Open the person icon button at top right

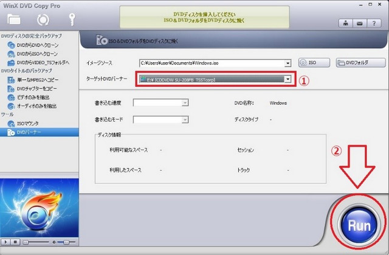(344, 24)
